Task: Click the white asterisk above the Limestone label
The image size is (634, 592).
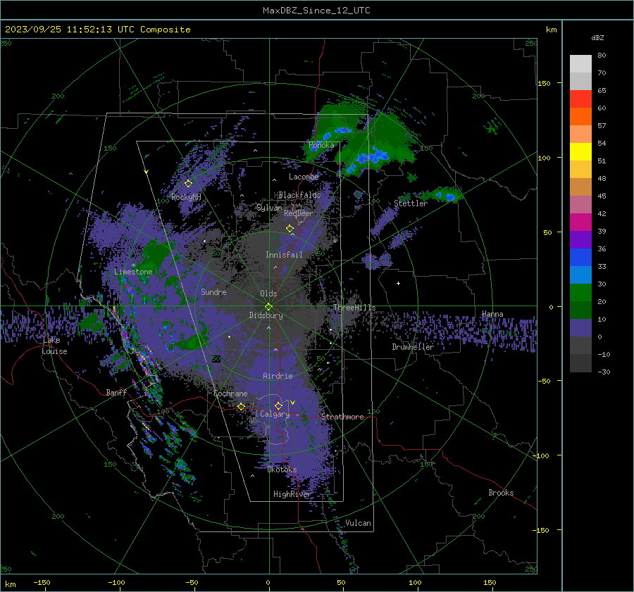Action: 133,265
